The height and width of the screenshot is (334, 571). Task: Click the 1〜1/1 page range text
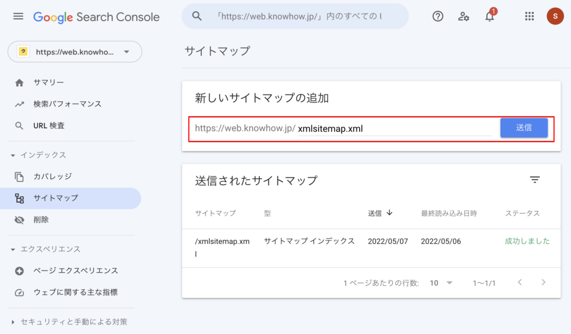click(x=484, y=283)
